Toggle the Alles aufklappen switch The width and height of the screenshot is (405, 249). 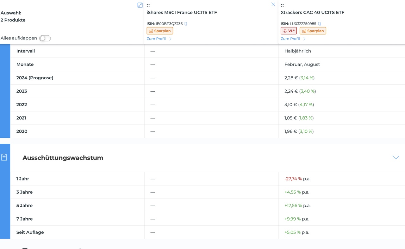pyautogui.click(x=45, y=38)
